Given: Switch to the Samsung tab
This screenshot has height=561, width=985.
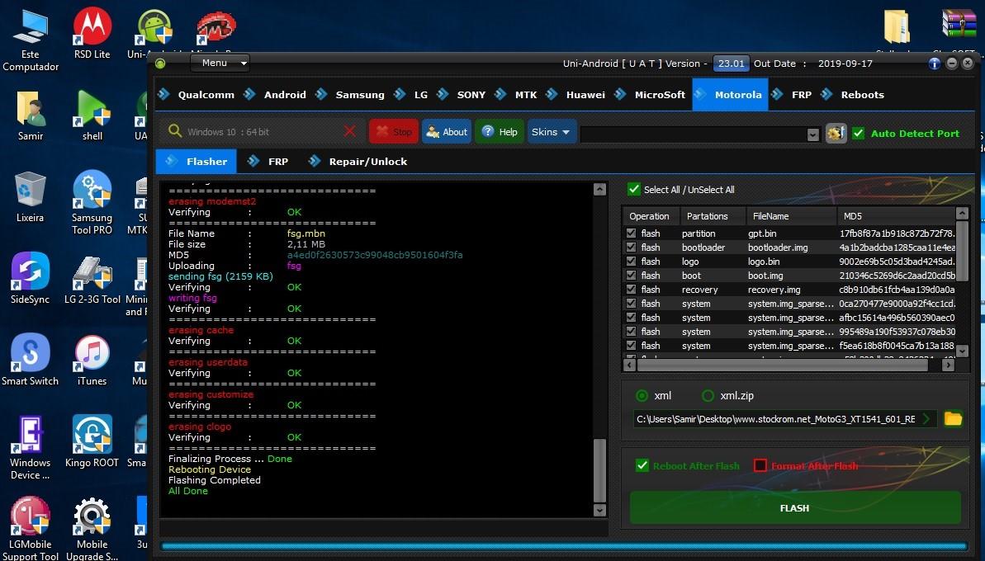Looking at the screenshot, I should tap(351, 95).
